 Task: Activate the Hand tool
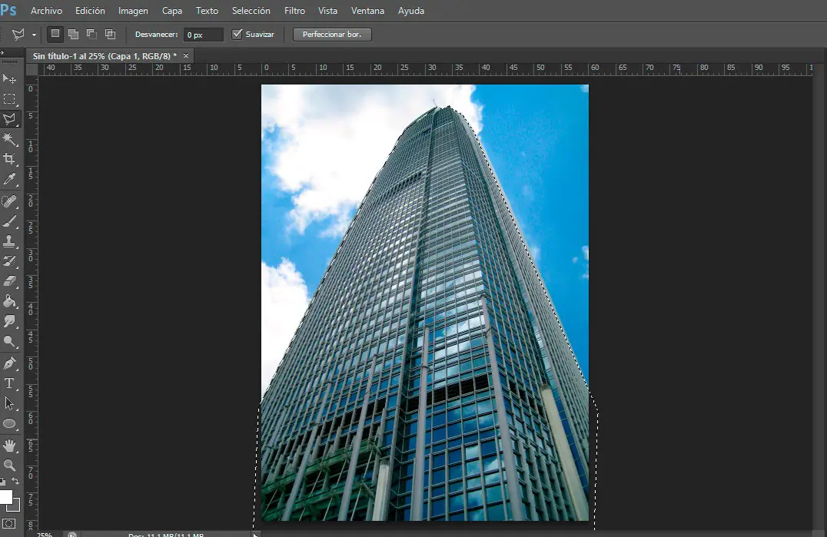[x=10, y=445]
